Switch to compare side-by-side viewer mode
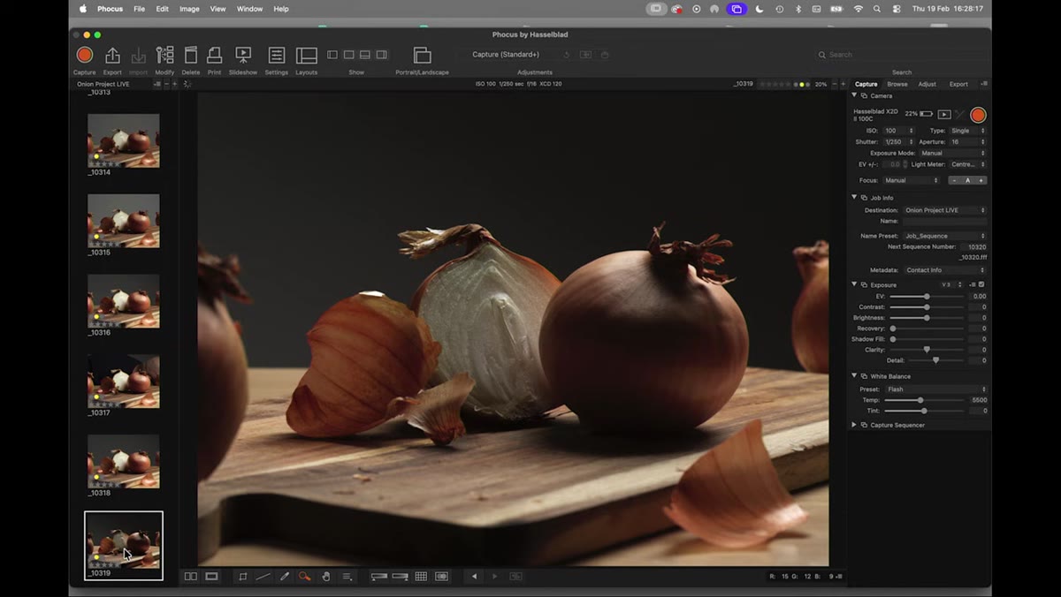 click(190, 577)
